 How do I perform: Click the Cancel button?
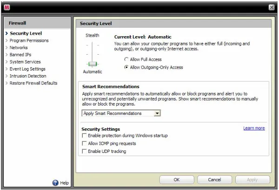(214, 180)
